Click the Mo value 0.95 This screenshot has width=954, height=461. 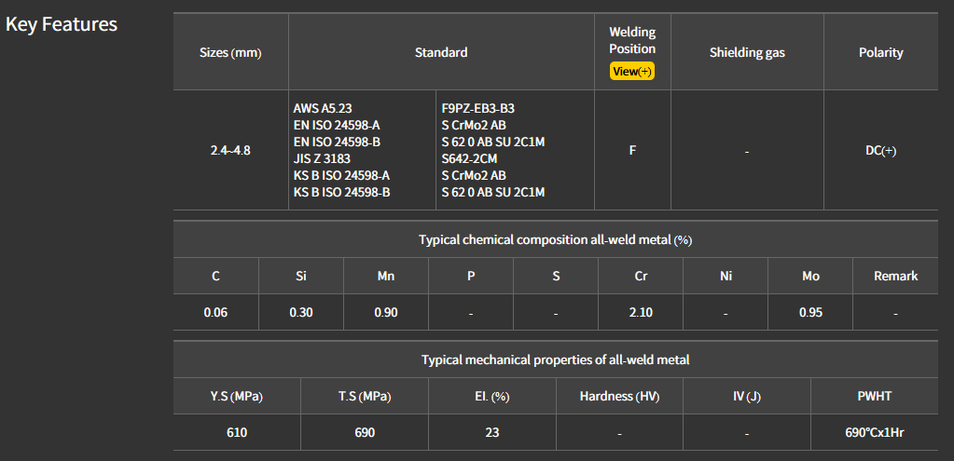pyautogui.click(x=810, y=312)
